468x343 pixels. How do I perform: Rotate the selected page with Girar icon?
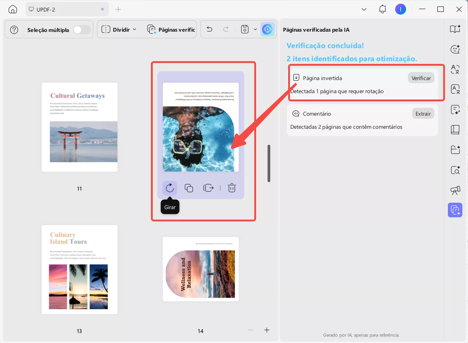tap(170, 188)
